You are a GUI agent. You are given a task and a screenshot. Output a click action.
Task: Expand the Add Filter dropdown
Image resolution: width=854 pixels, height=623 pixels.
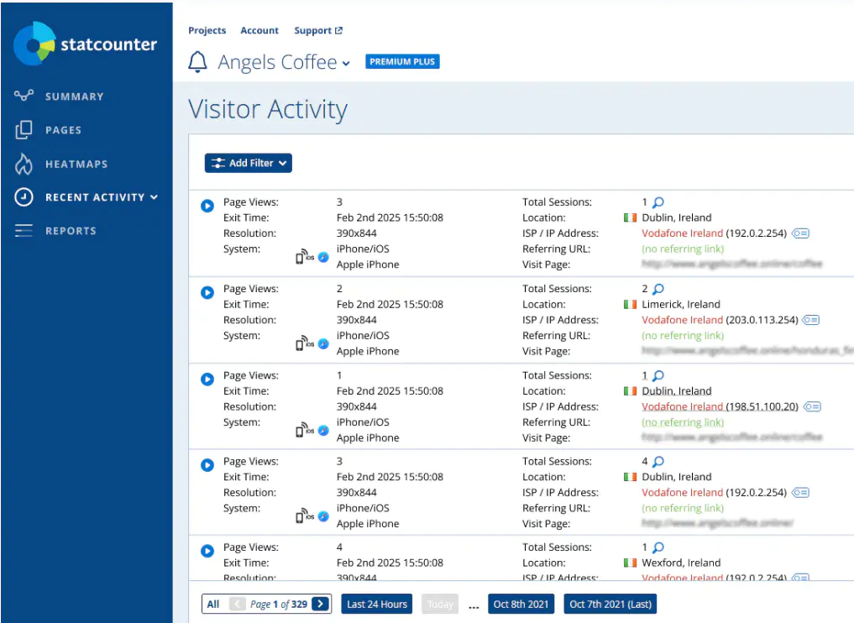pos(249,163)
